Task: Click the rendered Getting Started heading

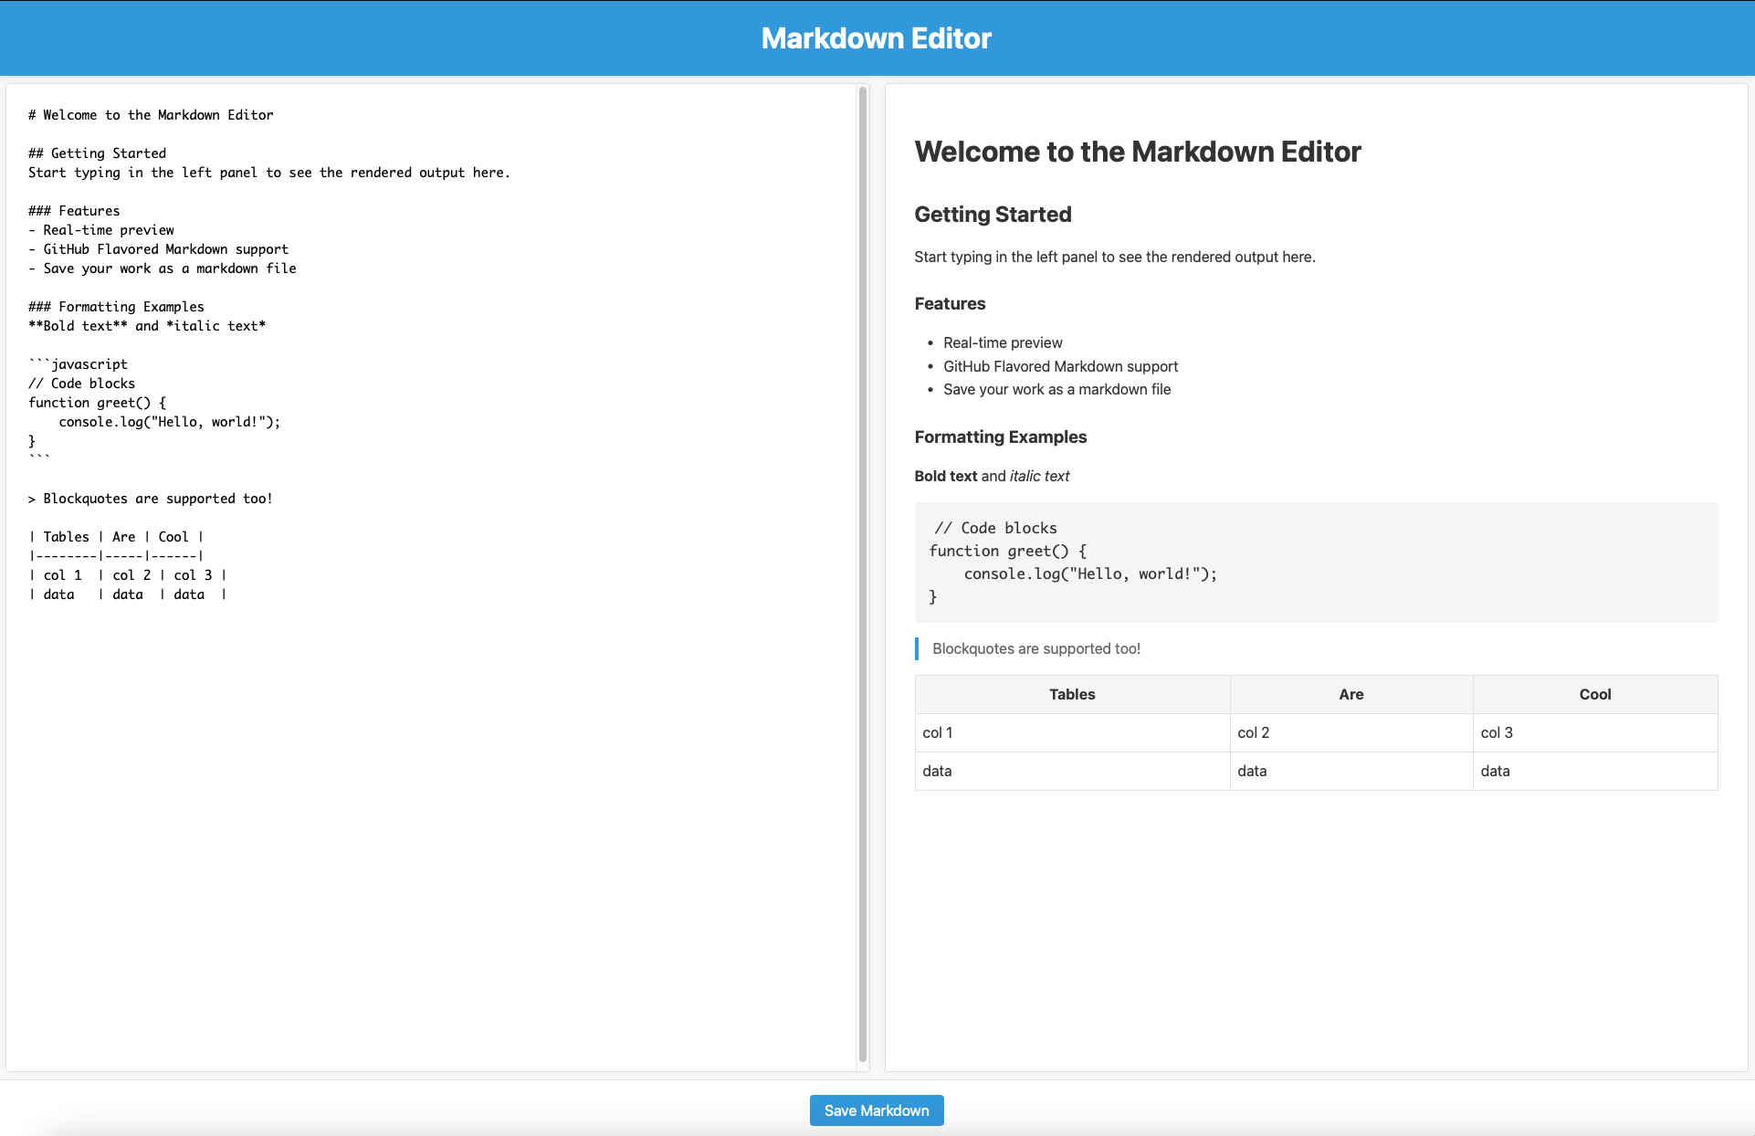Action: tap(993, 215)
